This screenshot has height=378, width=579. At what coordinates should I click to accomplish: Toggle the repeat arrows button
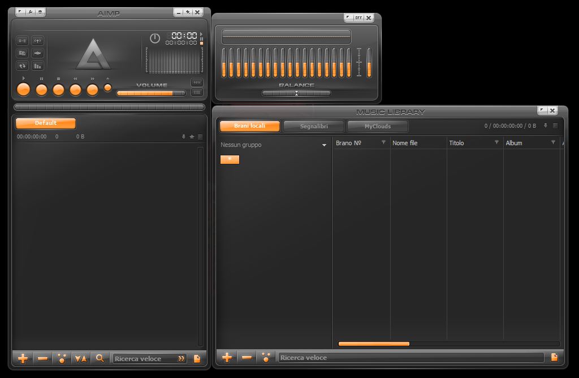(x=23, y=66)
